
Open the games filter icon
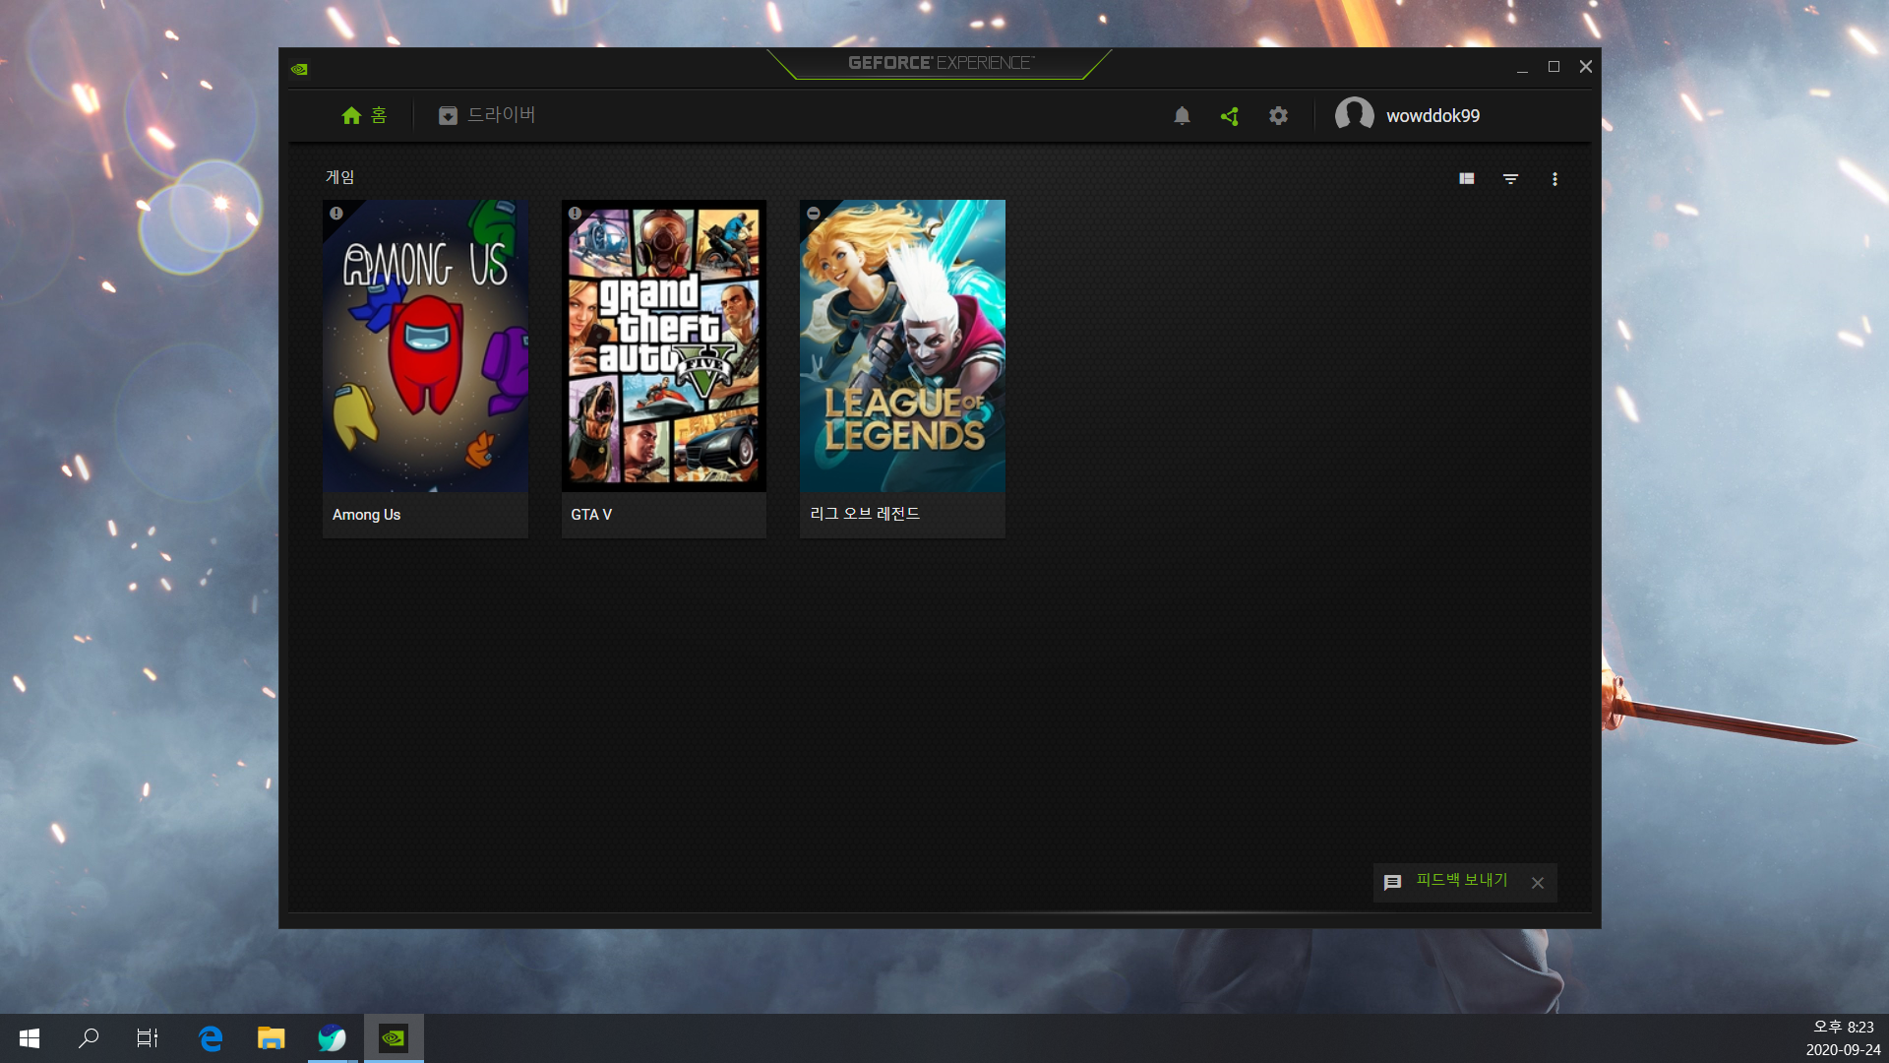click(1510, 179)
